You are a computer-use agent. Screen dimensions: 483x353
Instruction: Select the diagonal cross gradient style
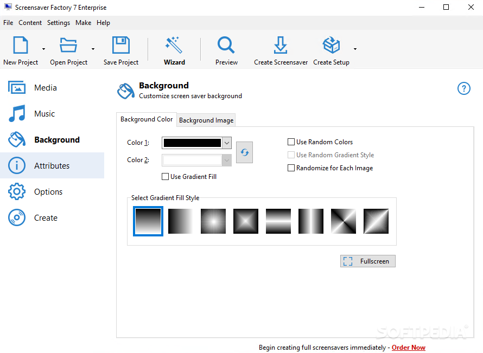click(344, 221)
